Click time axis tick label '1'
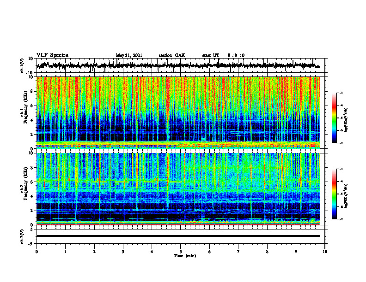Image resolution: width=366 pixels, height=282 pixels. point(65,252)
